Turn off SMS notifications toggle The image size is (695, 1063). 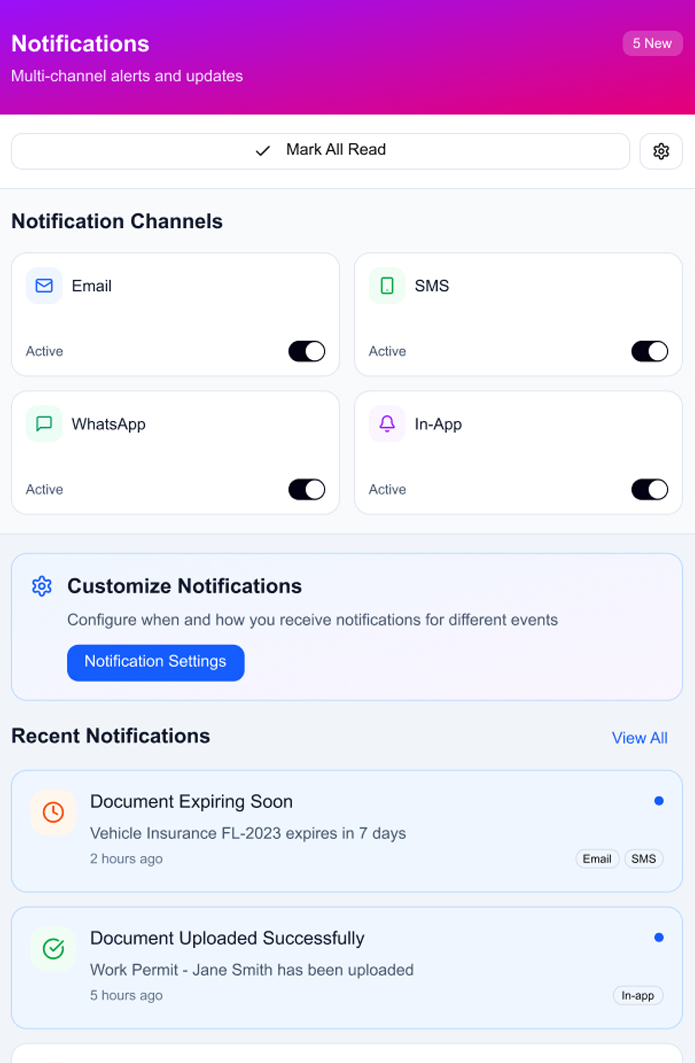(649, 351)
